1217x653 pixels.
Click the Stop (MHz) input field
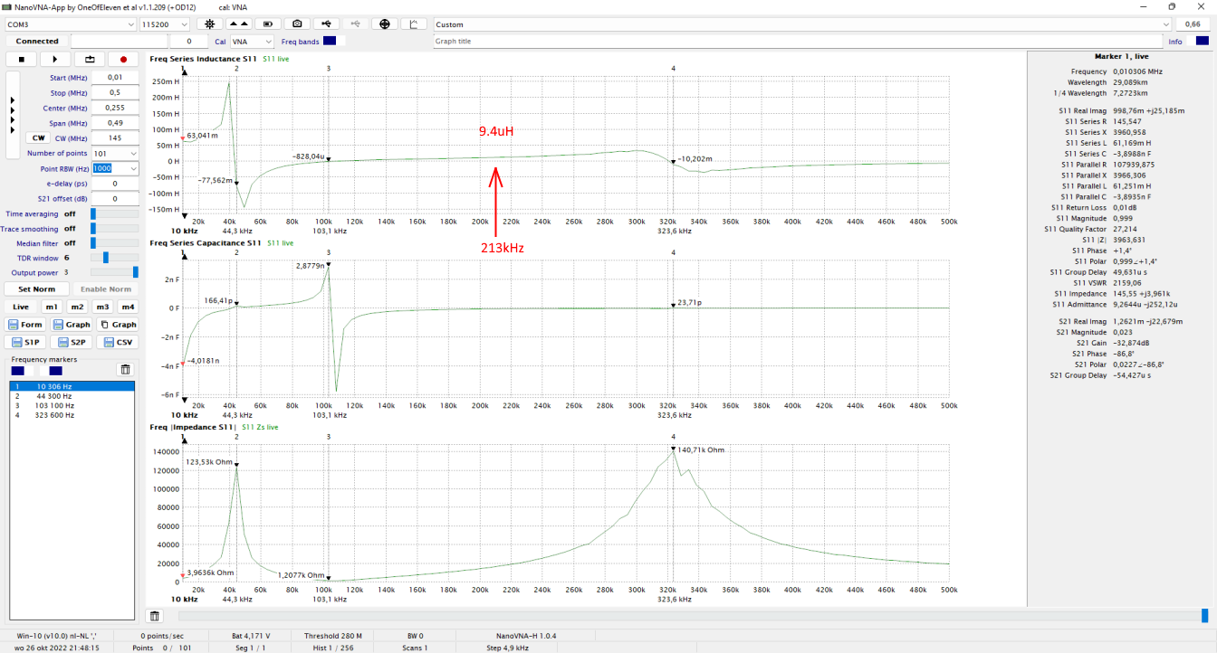pos(115,92)
